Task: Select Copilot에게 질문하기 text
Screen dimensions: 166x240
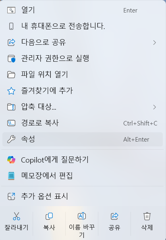Action: pos(55,160)
